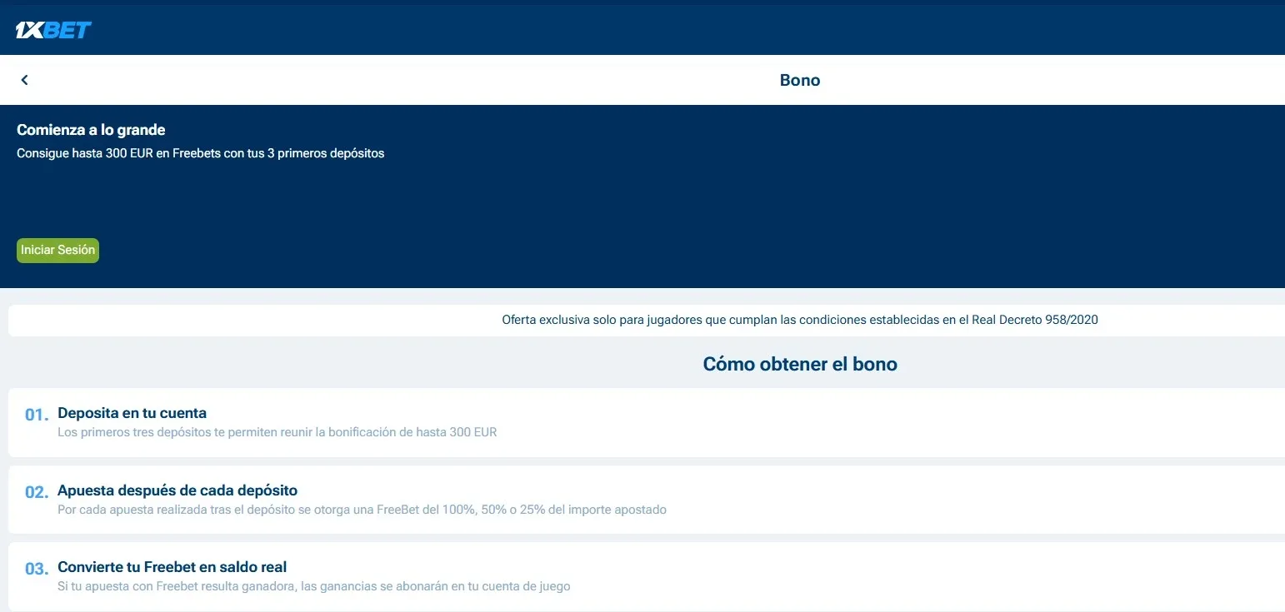Select step 03 Convierte tu Freebet en saldo real
This screenshot has height=612, width=1285.
coord(647,577)
